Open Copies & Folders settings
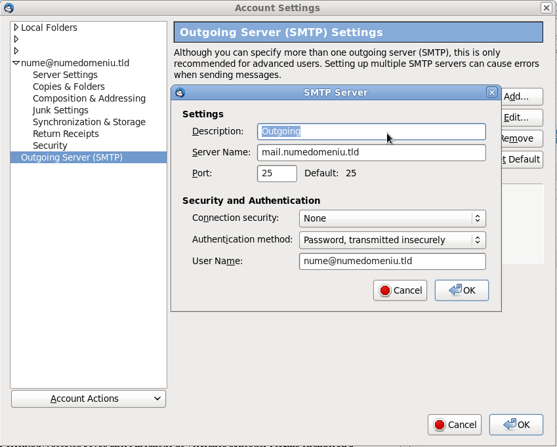This screenshot has height=447, width=557. (x=69, y=87)
